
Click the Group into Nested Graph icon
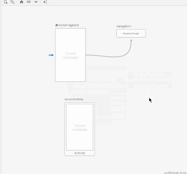12,2
